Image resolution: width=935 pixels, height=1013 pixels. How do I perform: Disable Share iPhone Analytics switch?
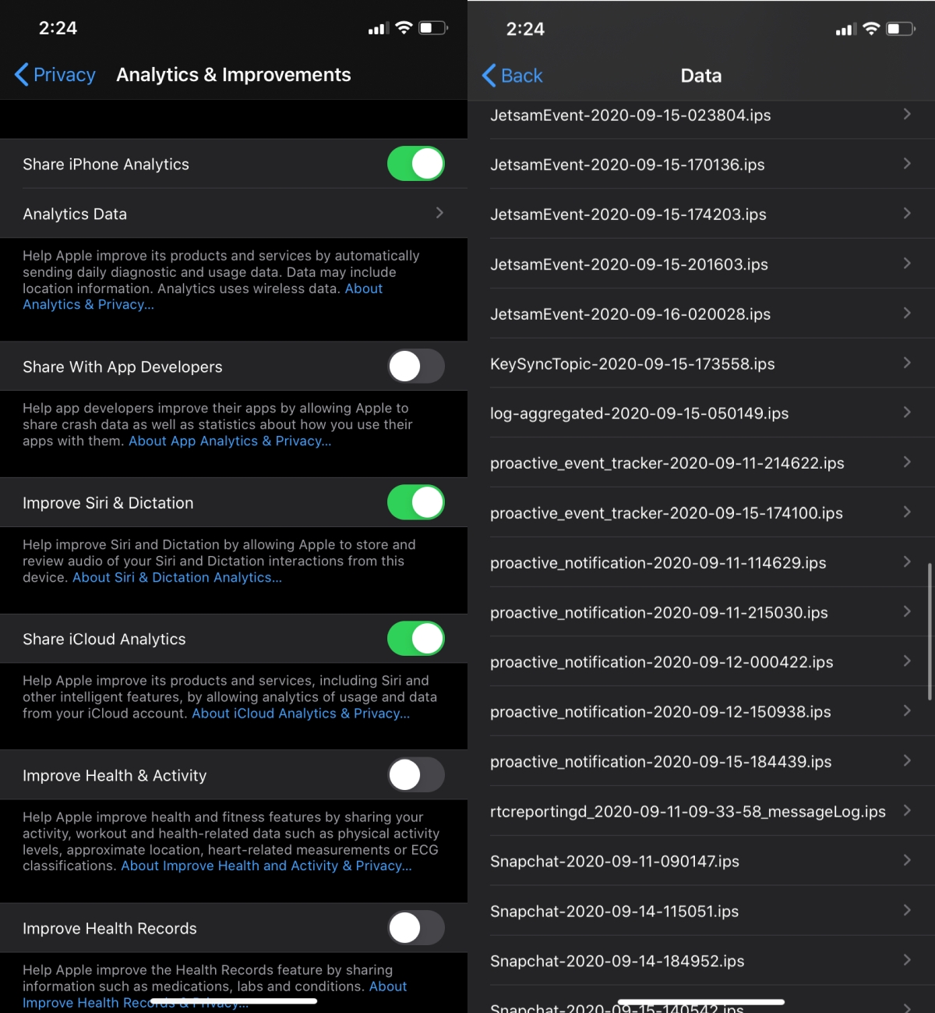(416, 164)
